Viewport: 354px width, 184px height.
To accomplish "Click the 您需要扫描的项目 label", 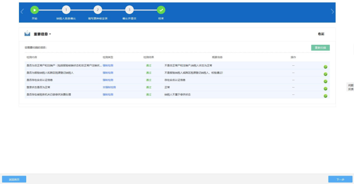I will click(x=36, y=48).
